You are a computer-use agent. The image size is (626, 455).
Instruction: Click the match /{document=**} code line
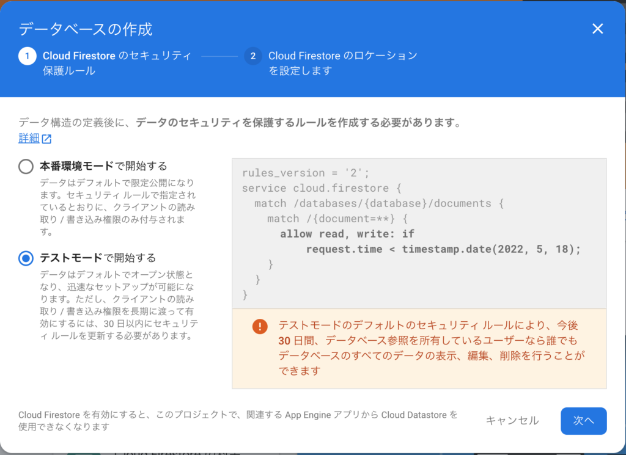(x=337, y=219)
